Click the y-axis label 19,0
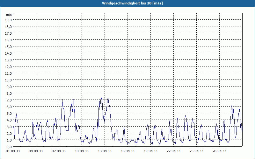 (9, 20)
